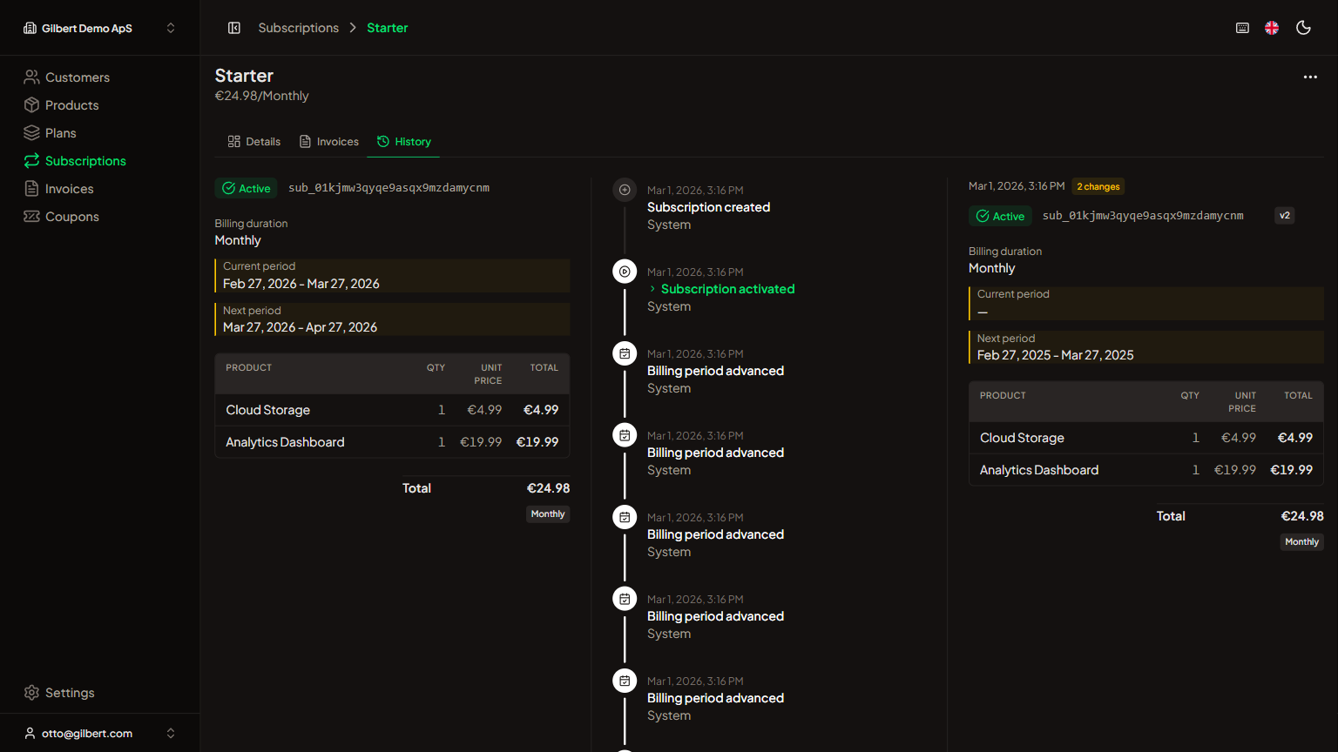The height and width of the screenshot is (752, 1338).
Task: Open the three-dot more options menu
Action: click(x=1310, y=77)
